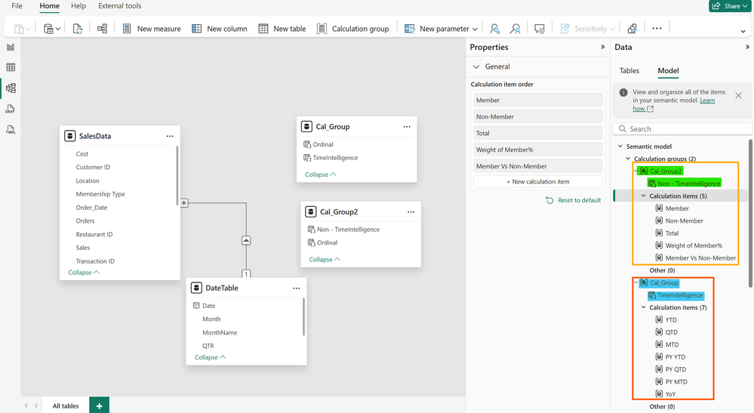Click the Publish icon in ribbon
Viewport: 754px width, 413px height.
coord(632,29)
